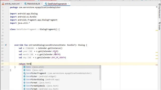Choose Date (java.util) completion suggestion

[61, 67]
